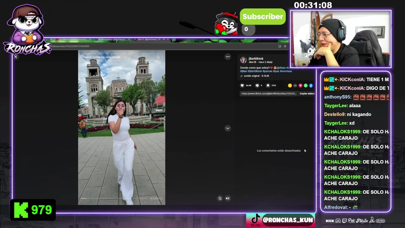Viewport: 405px width, 228px height.
Task: Click the 2115 saves count
Action: pyautogui.click(x=274, y=85)
